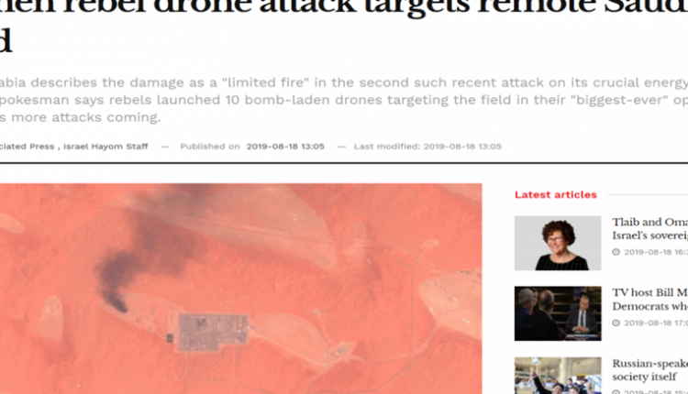Select the published date 2019-08-18 13:05

[x=285, y=147]
